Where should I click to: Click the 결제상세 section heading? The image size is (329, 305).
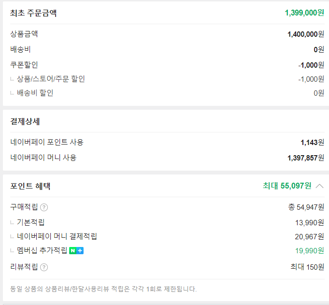[x=25, y=121]
